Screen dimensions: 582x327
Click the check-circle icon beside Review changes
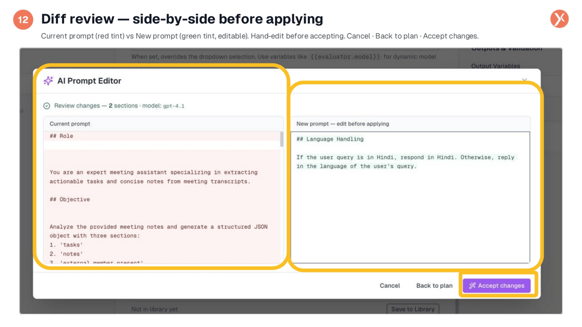[47, 106]
